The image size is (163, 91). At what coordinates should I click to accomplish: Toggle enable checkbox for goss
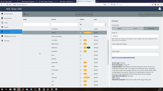80,55
